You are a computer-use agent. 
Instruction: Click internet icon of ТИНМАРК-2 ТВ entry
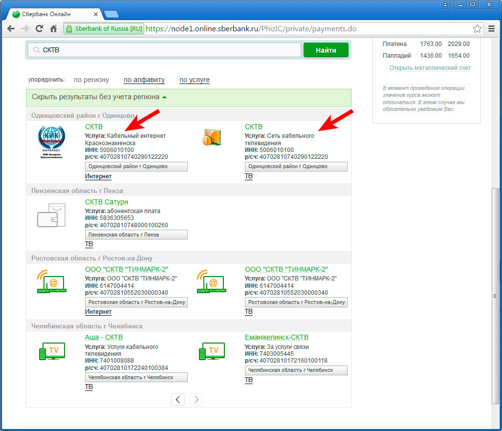(211, 281)
